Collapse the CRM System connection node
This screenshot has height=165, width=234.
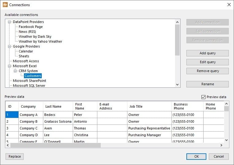click(15, 71)
